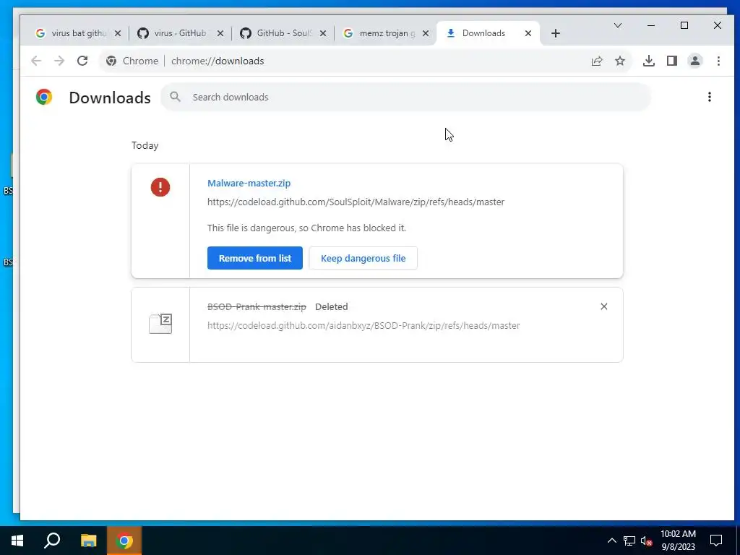740x555 pixels.
Task: Open Windows Start menu
Action: (x=17, y=541)
